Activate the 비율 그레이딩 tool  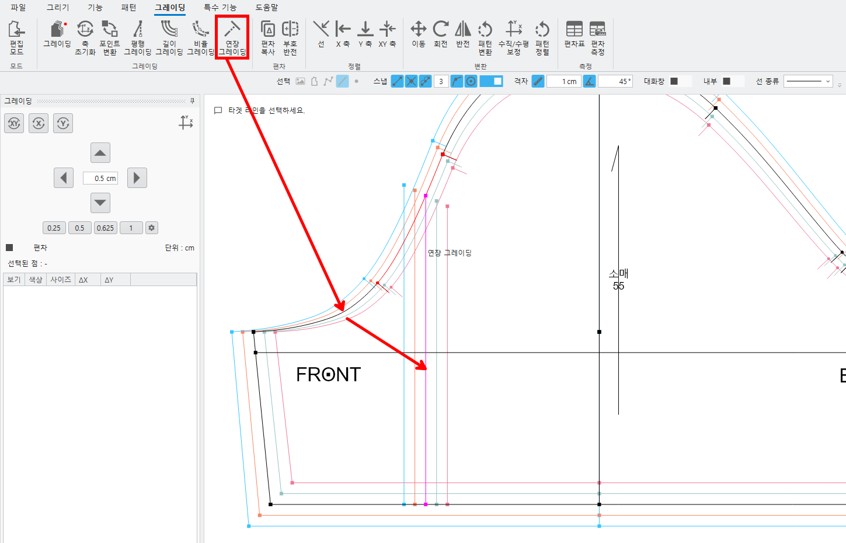(x=201, y=38)
